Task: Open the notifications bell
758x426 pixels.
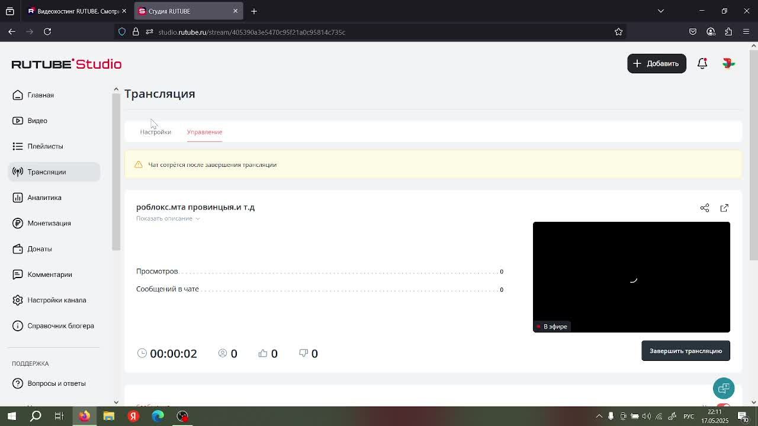Action: pyautogui.click(x=702, y=63)
